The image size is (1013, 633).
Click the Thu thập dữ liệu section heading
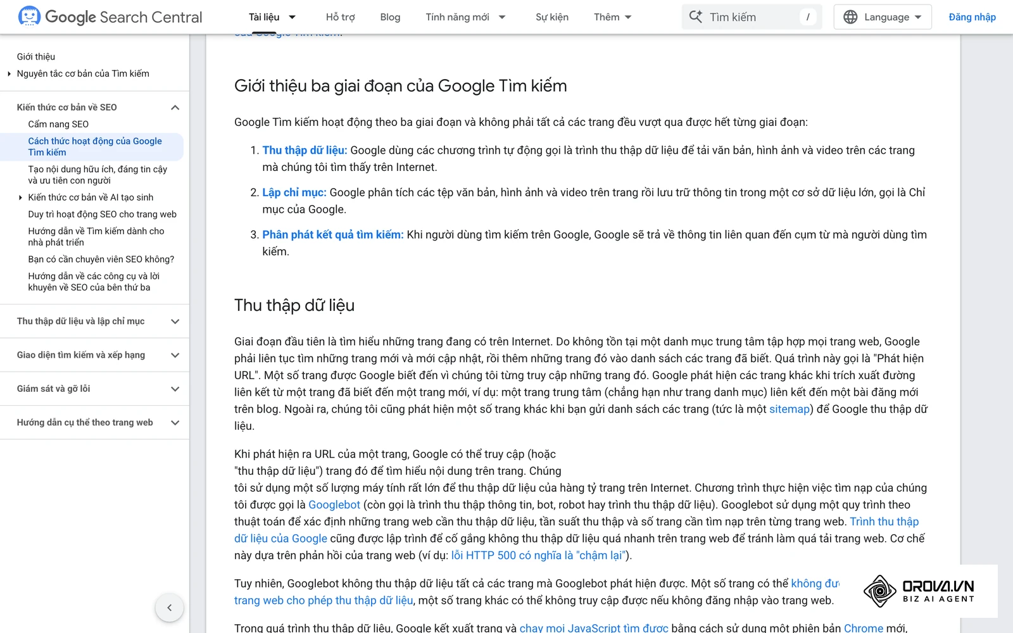coord(294,305)
